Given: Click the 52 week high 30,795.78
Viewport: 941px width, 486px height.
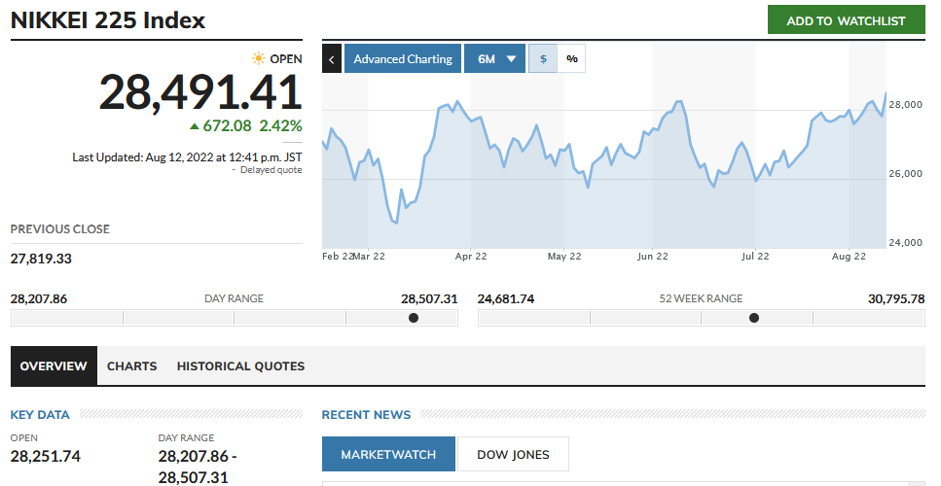Looking at the screenshot, I should 896,298.
